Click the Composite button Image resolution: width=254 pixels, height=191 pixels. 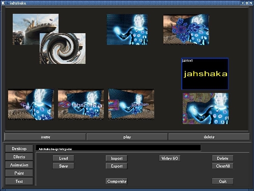point(117,181)
